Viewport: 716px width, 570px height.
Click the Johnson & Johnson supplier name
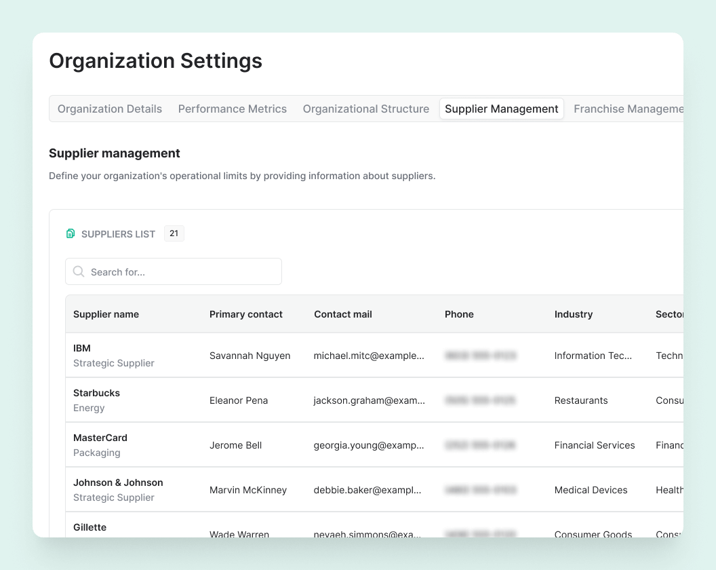click(118, 483)
